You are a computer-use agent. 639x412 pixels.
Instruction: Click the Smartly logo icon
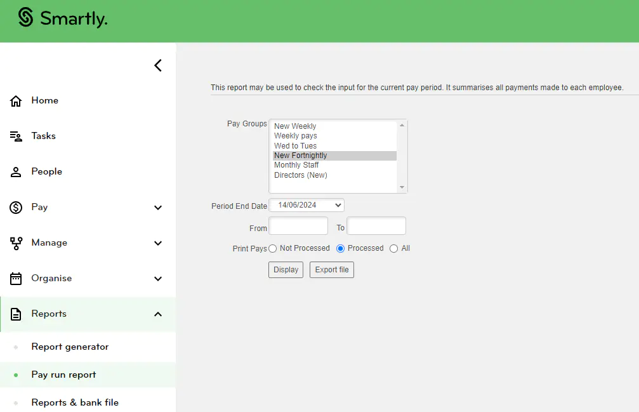pos(24,19)
